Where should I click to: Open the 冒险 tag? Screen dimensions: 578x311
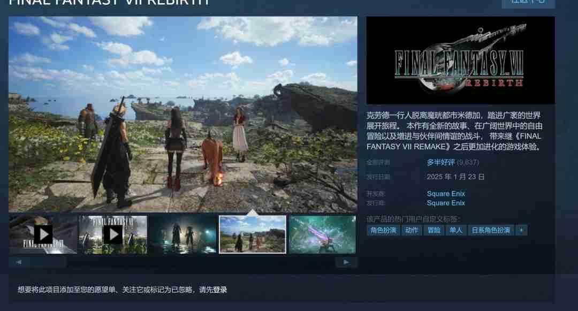coord(433,230)
